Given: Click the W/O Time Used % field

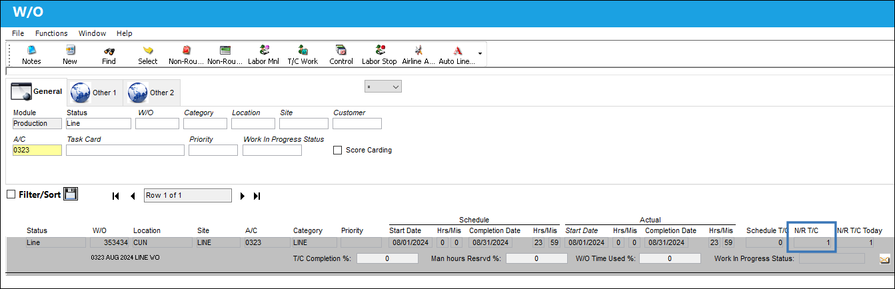Looking at the screenshot, I should click(x=670, y=258).
